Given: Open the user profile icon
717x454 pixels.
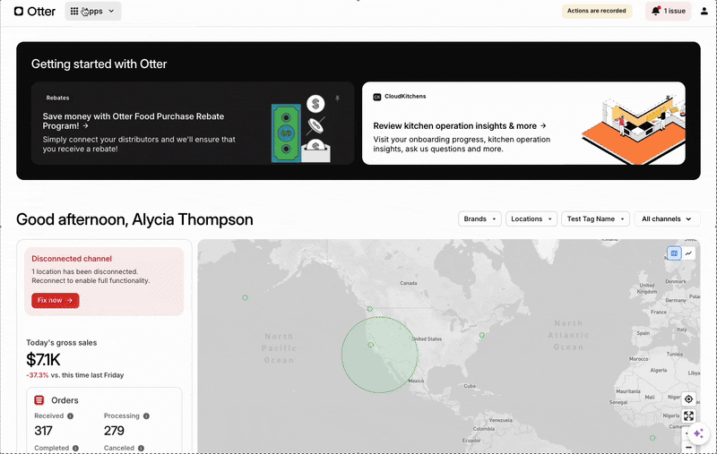Looking at the screenshot, I should 704,11.
